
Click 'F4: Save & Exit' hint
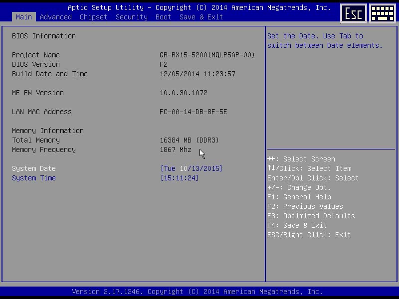pos(297,225)
